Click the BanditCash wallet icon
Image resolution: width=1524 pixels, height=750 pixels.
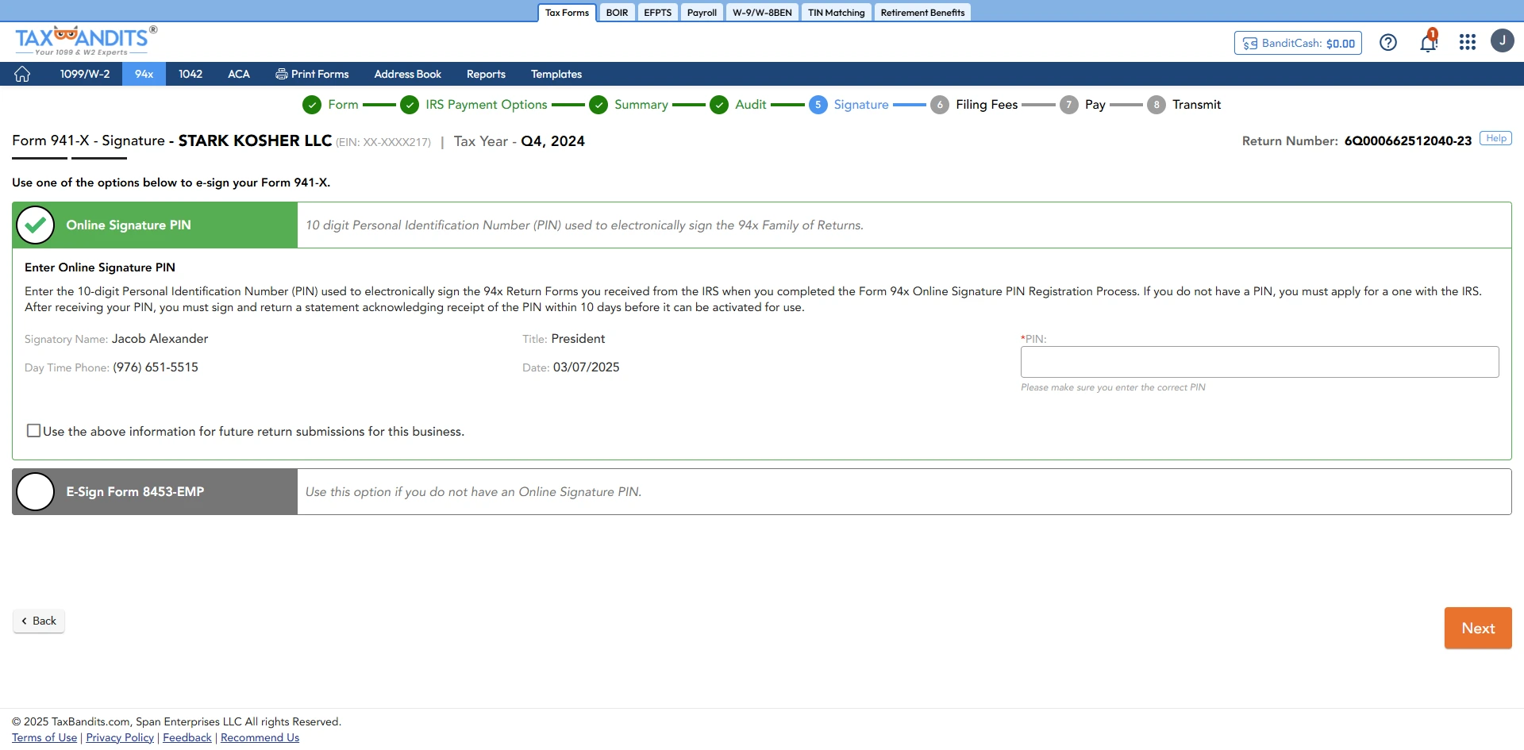coord(1250,44)
